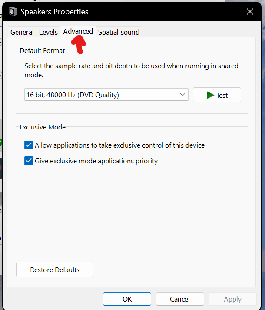Viewport: 265px width, 310px height.
Task: Go to the Spatial sound tab
Action: coord(119,32)
